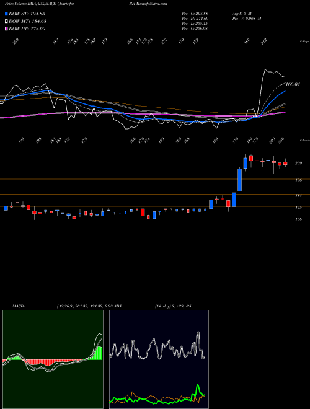
Task: Click the '(14 day) 8, +29, -25' ADX values
Action: (173, 306)
